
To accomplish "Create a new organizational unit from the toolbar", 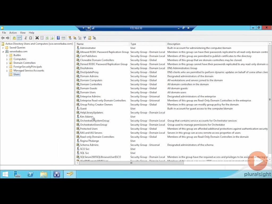I will pyautogui.click(x=80, y=38).
